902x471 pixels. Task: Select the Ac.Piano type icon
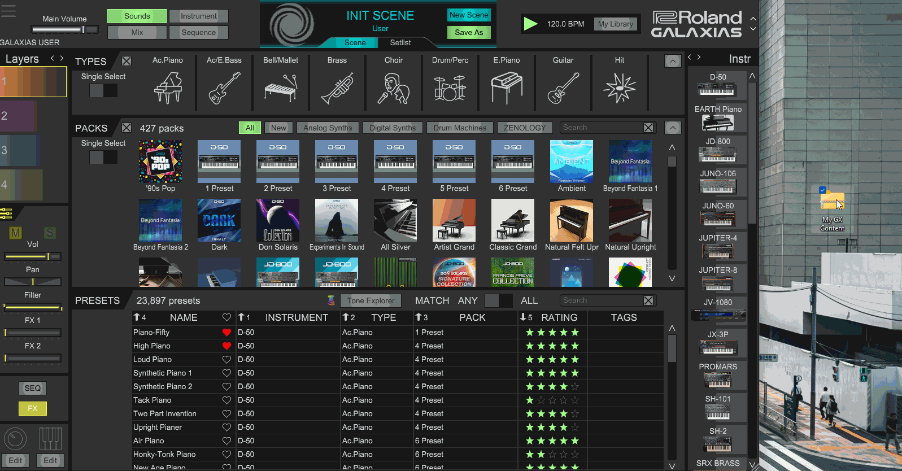(x=168, y=88)
